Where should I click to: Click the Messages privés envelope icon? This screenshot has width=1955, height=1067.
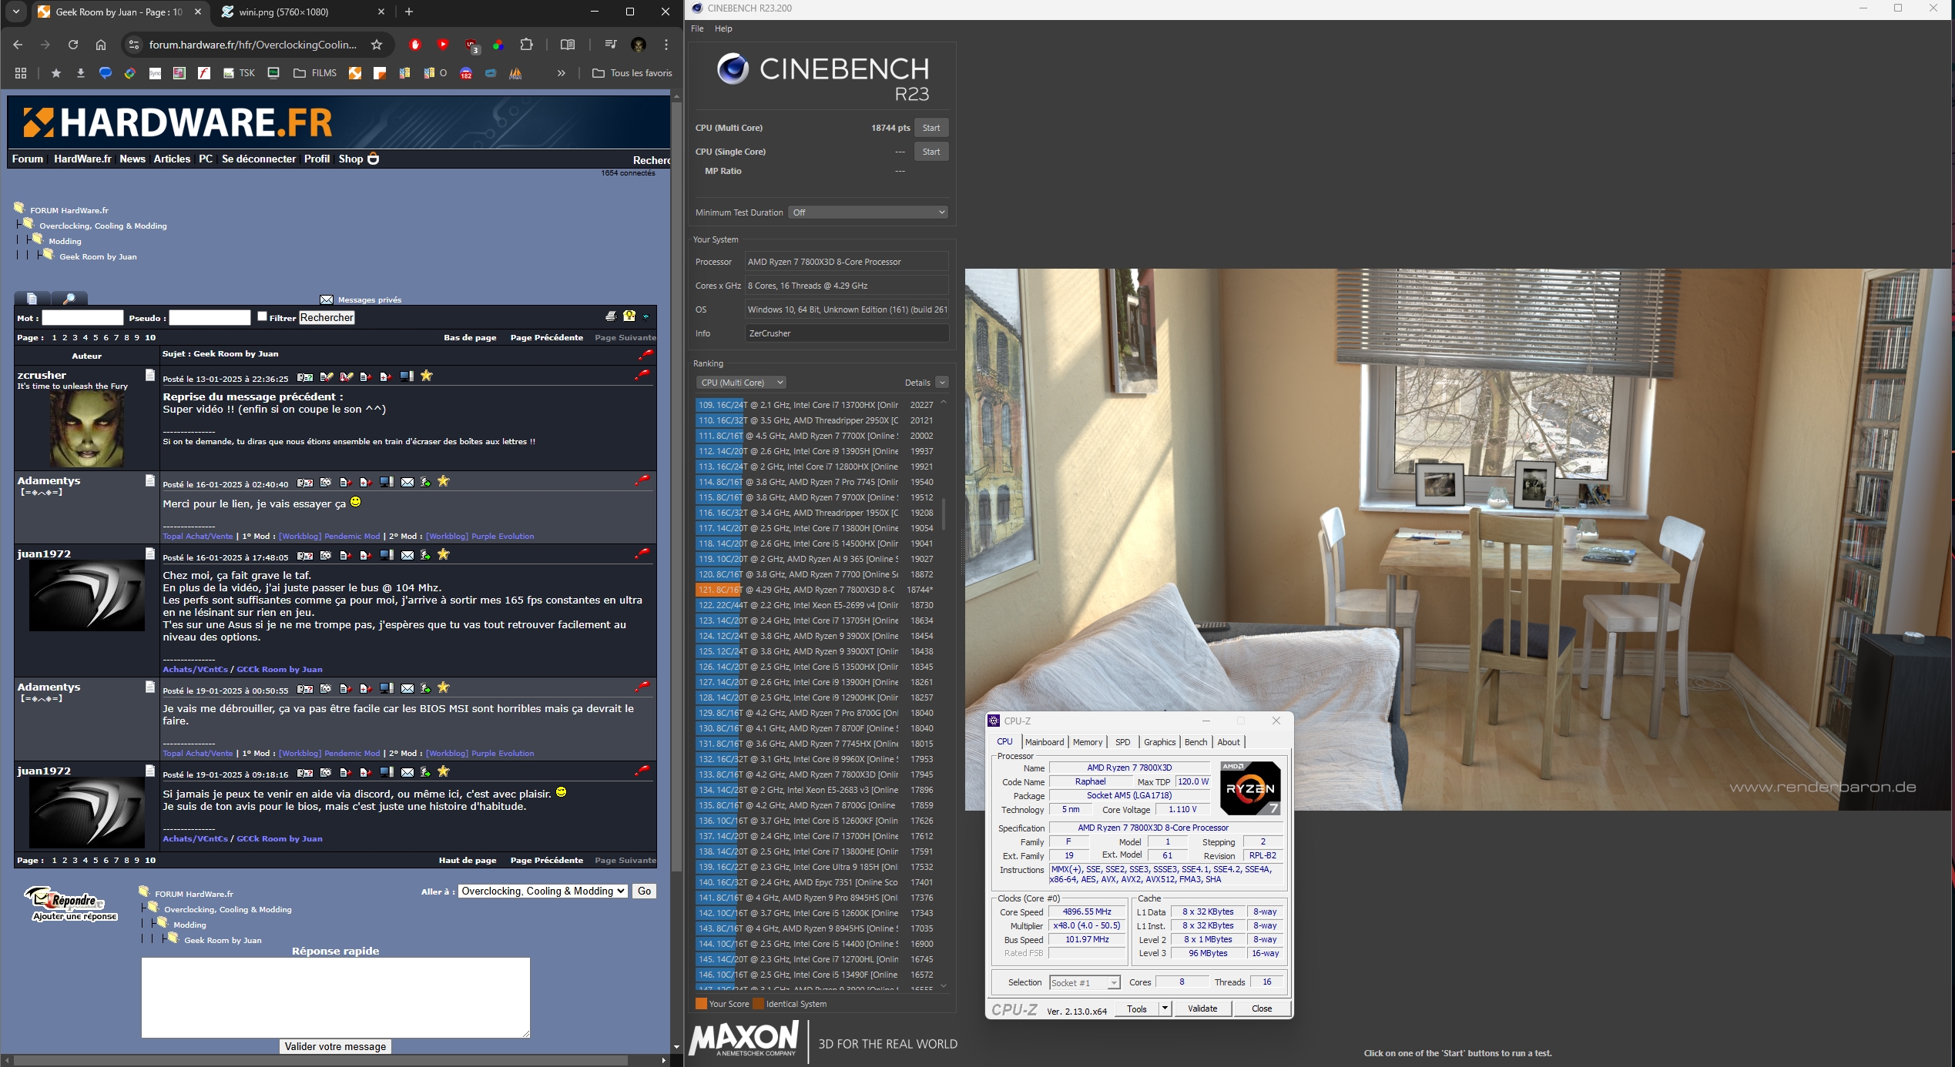pos(327,299)
